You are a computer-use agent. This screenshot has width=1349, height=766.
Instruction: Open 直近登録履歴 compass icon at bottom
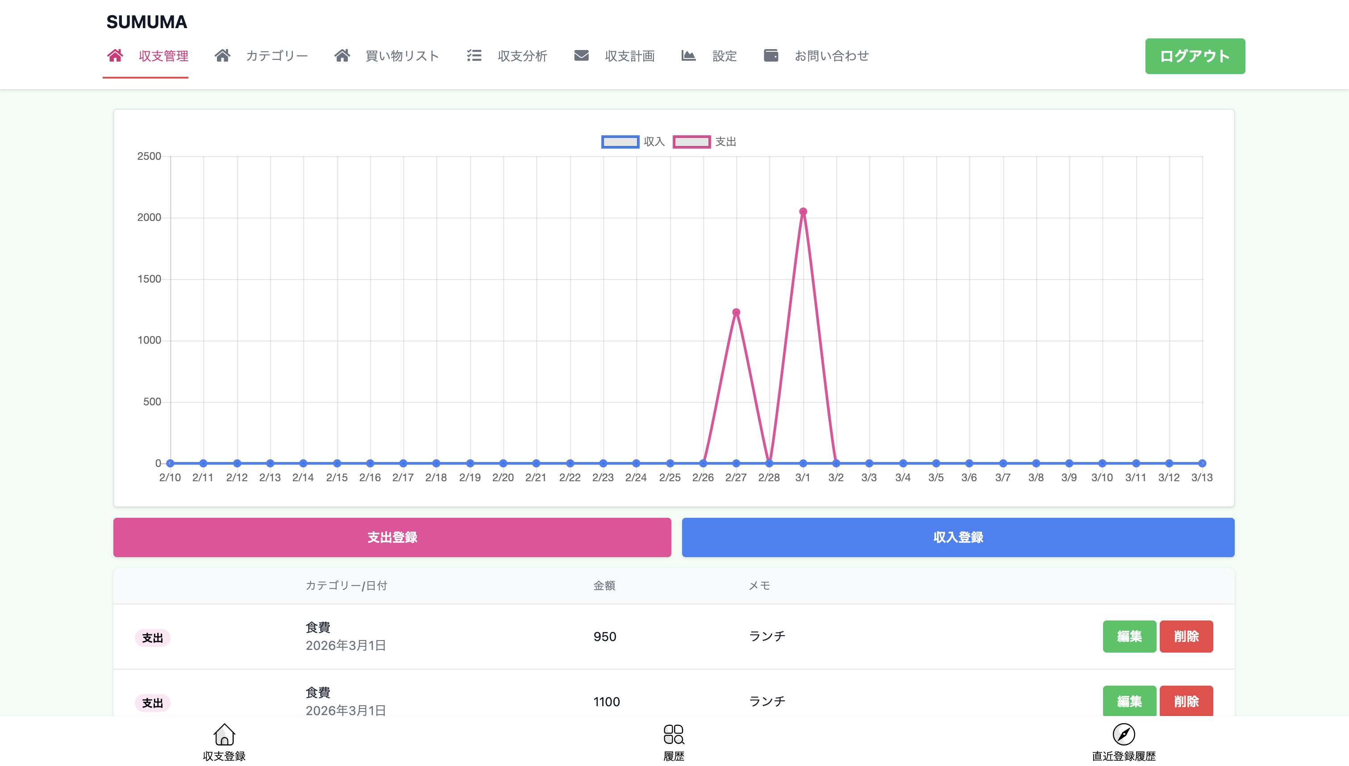pos(1124,734)
